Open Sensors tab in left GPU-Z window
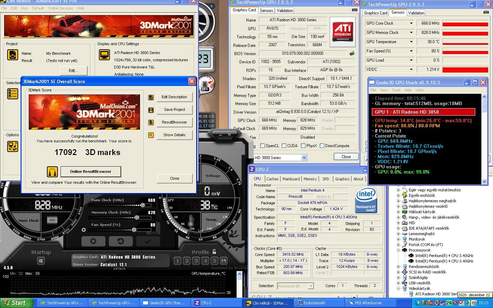 pos(266,11)
